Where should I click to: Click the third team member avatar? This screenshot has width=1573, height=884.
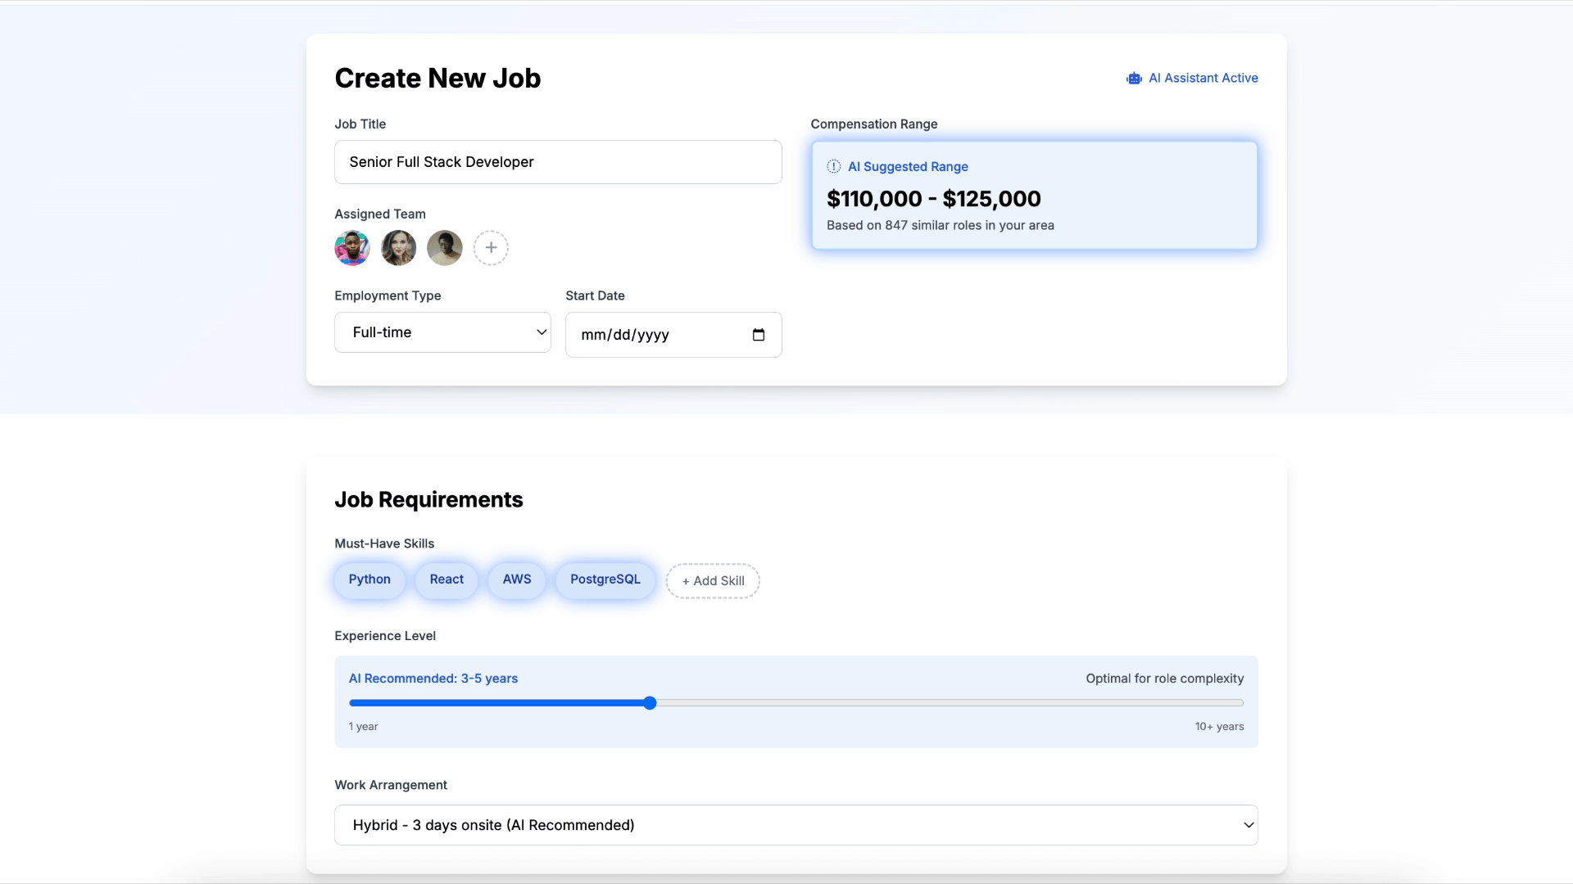click(445, 248)
